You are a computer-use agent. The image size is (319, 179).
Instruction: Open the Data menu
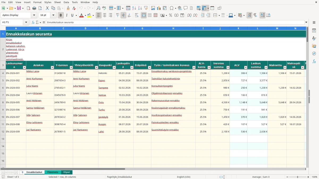click(66, 2)
